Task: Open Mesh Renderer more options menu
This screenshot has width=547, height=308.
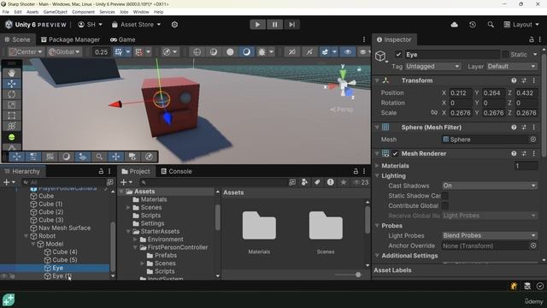Action: click(x=533, y=154)
